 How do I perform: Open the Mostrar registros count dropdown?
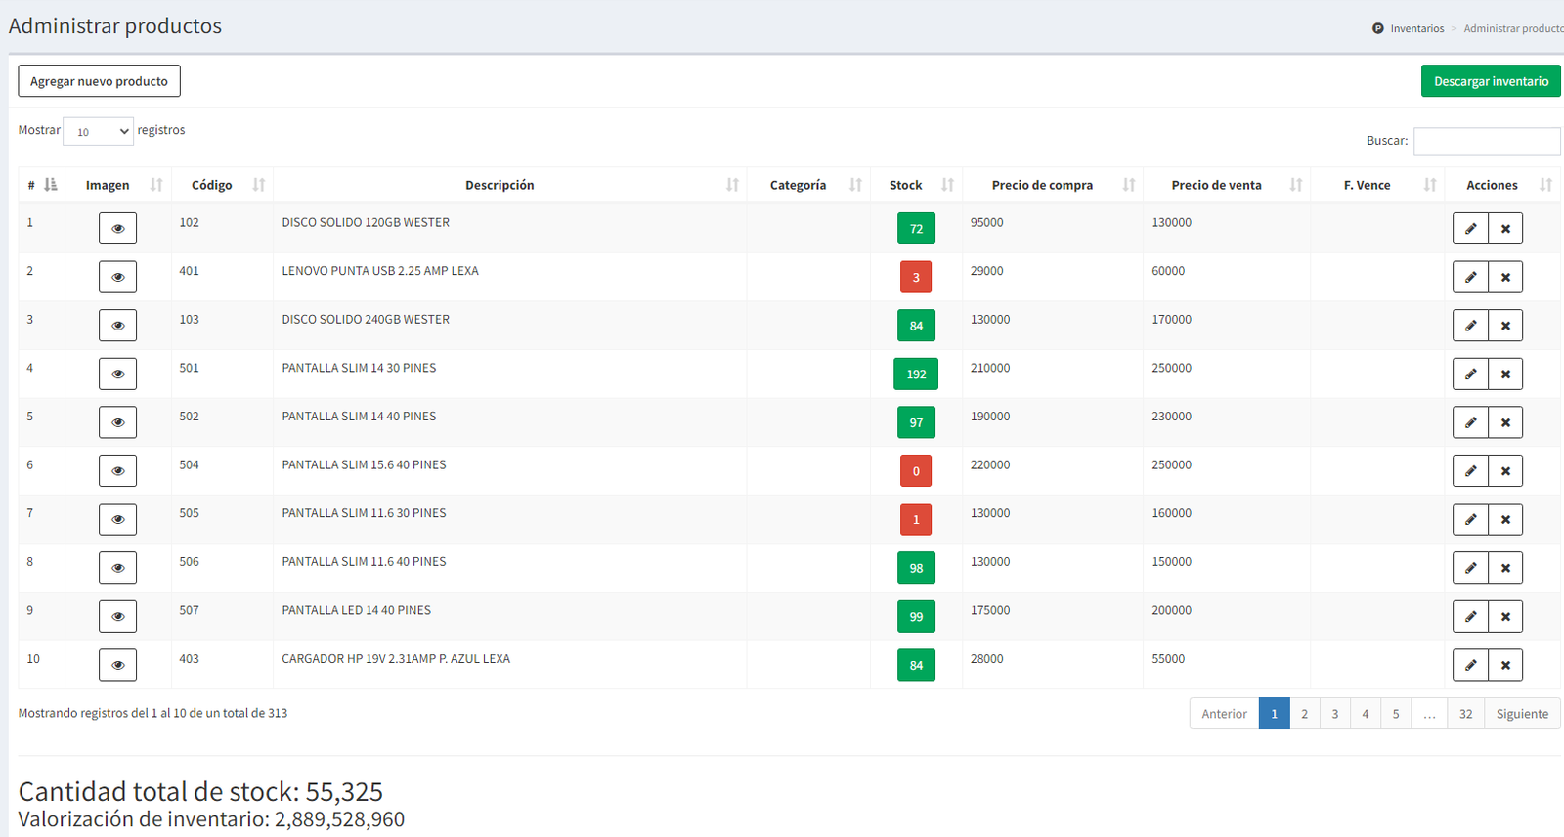tap(98, 132)
